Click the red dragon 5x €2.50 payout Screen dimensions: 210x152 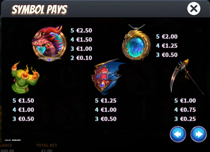[81, 30]
